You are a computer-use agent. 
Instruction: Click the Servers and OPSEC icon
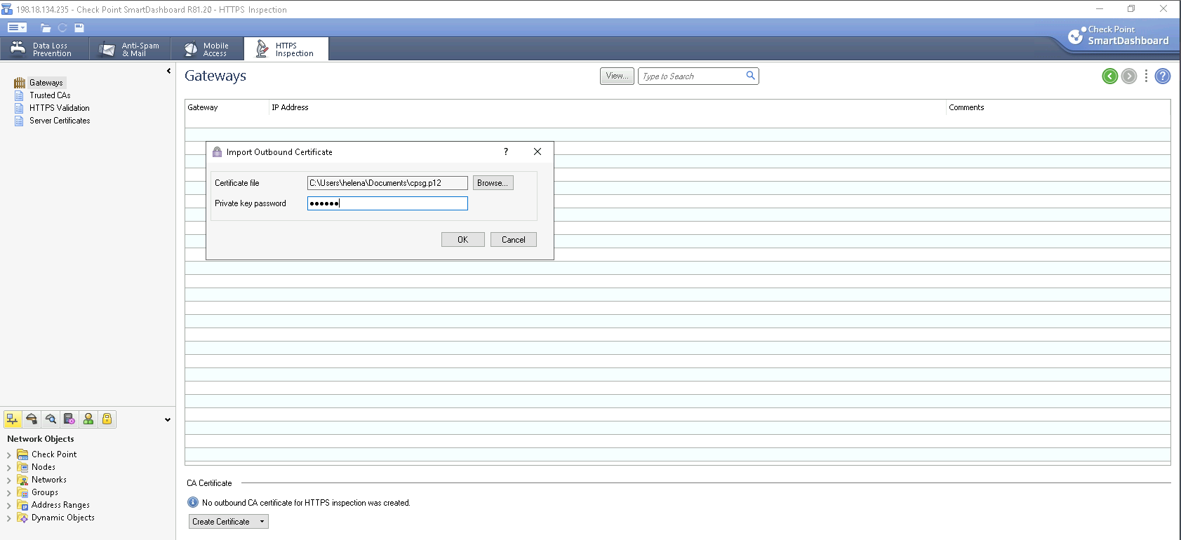[69, 419]
